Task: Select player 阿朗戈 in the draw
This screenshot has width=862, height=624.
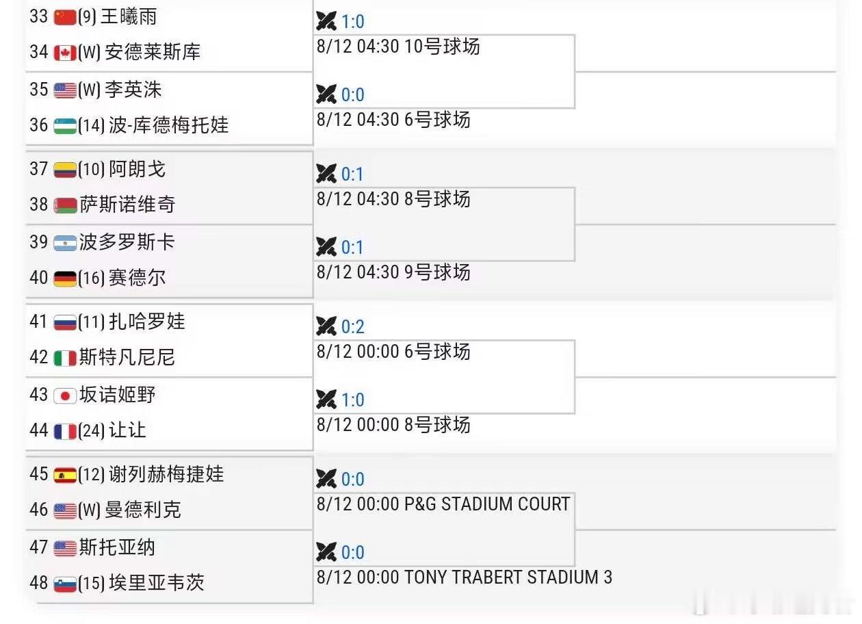Action: 138,170
